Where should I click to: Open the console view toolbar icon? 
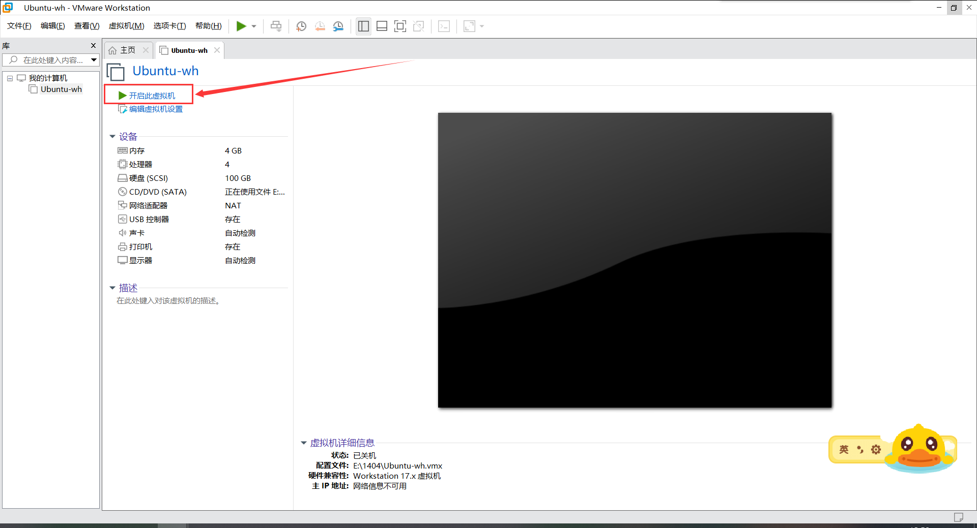[444, 26]
